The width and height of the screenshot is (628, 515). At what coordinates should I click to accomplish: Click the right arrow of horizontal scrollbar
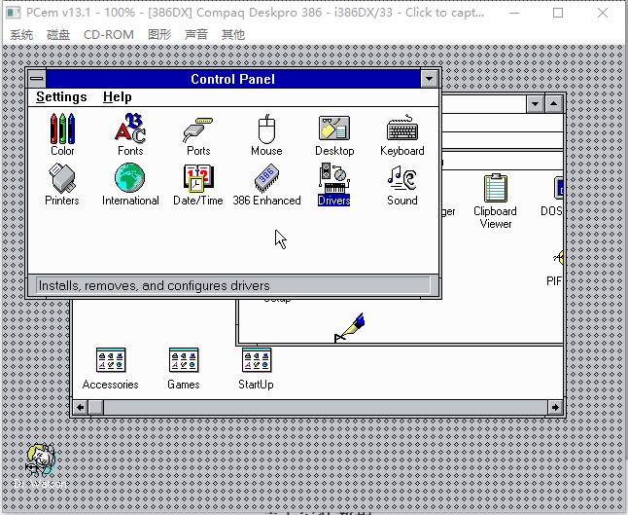[555, 408]
